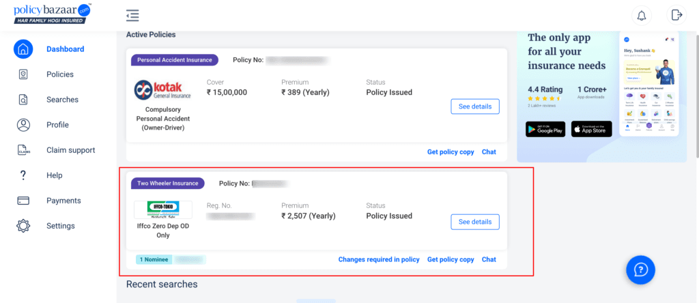Open Claim support section

point(71,150)
